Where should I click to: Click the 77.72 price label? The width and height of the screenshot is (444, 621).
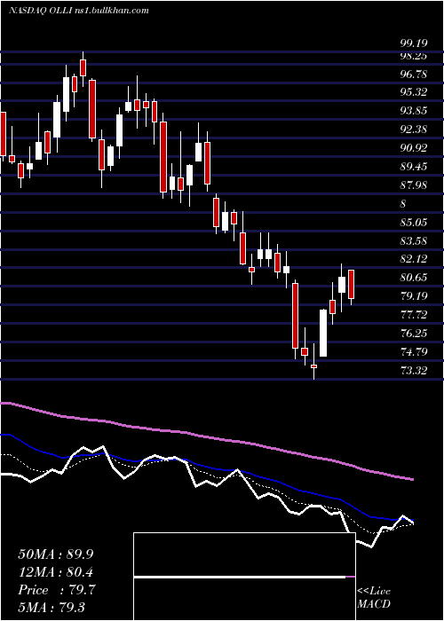click(414, 314)
